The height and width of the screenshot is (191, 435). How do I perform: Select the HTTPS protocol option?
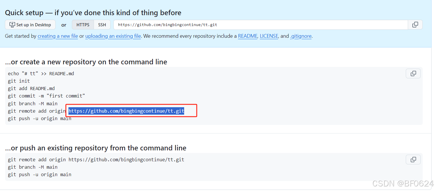pos(83,25)
